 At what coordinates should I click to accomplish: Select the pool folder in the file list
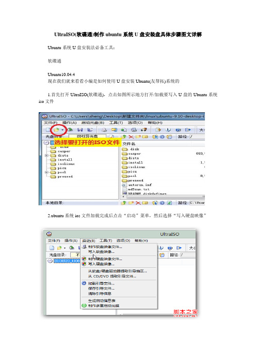[x=129, y=176]
